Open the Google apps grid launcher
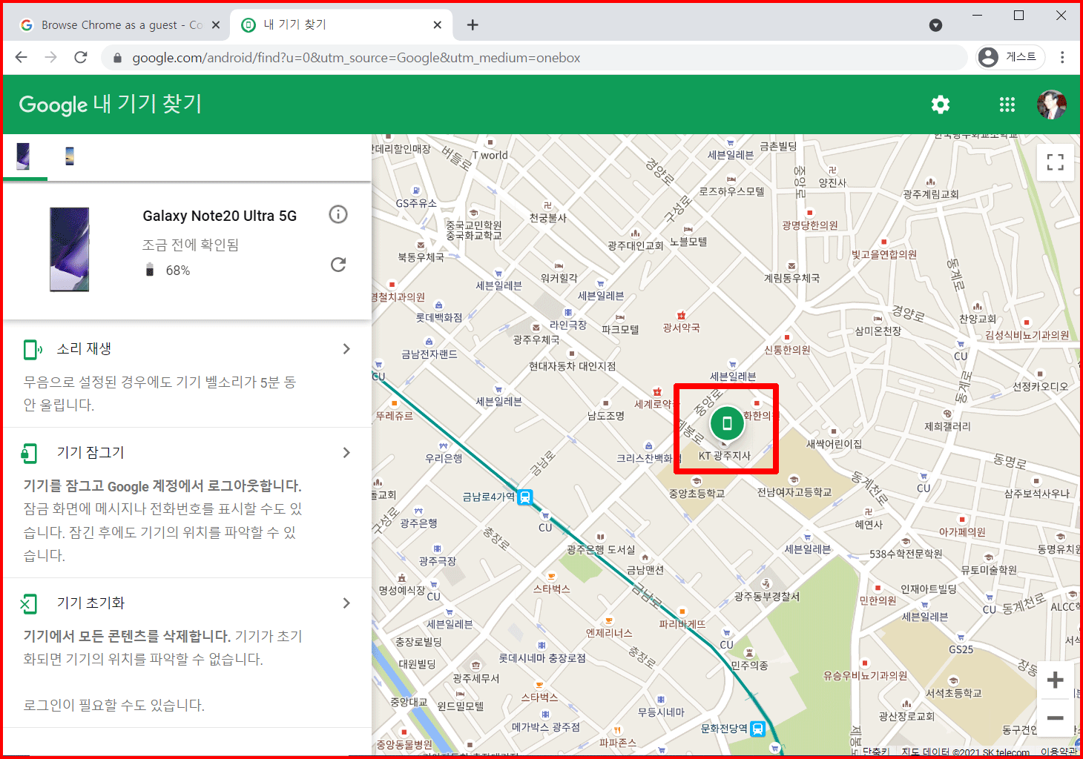This screenshot has width=1083, height=759. pyautogui.click(x=1007, y=105)
